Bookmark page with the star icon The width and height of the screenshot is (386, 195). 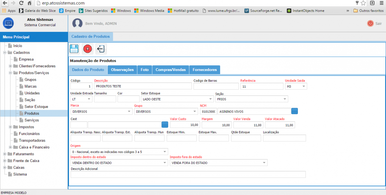coord(363,3)
